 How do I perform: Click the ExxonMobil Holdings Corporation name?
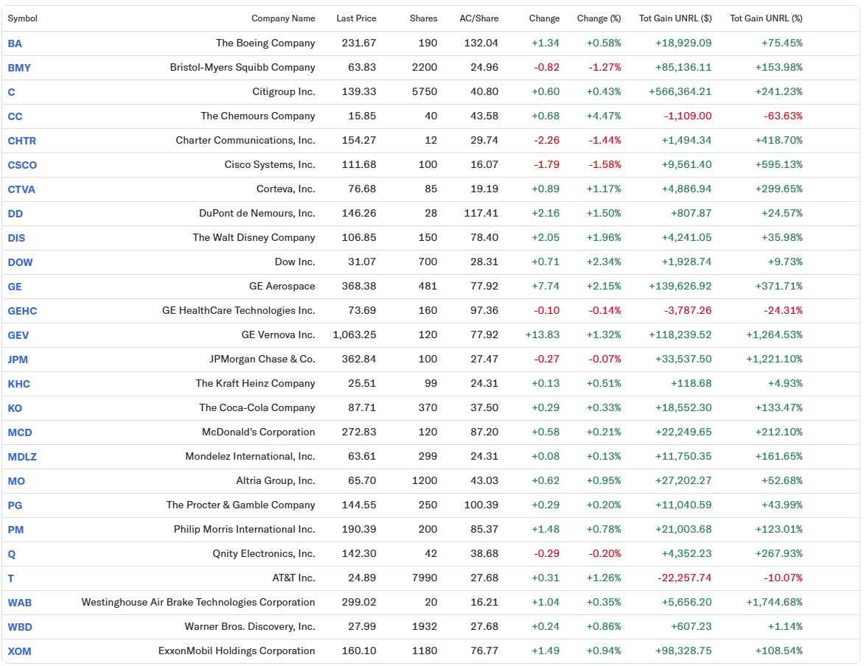click(237, 651)
